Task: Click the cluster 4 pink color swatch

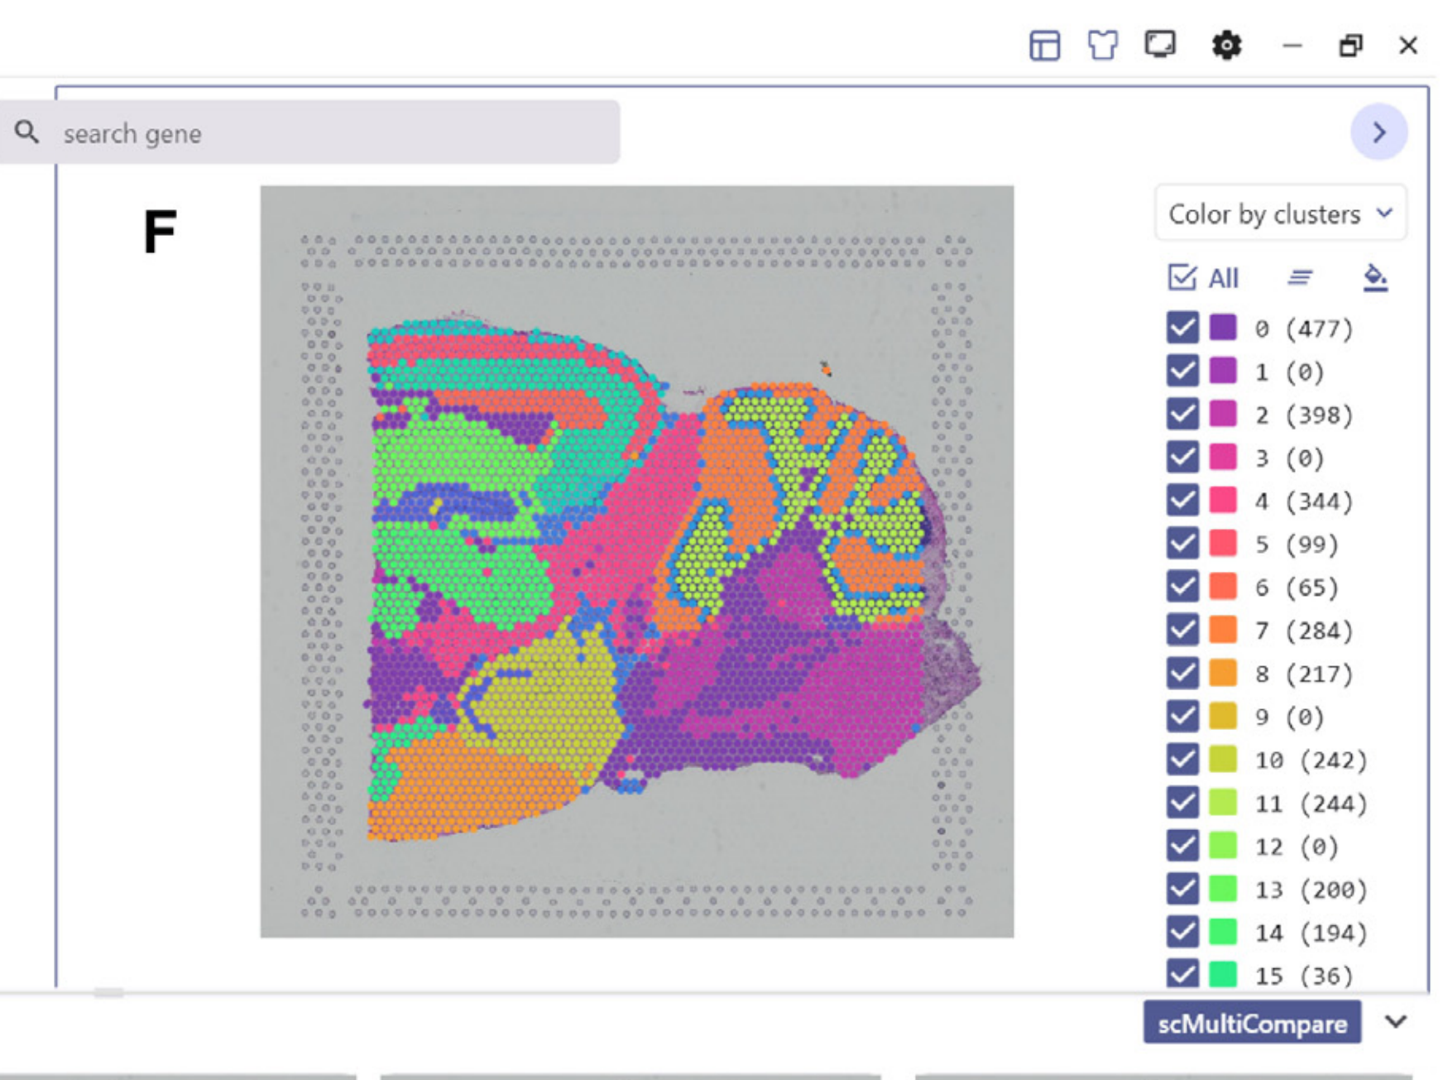Action: coord(1223,501)
